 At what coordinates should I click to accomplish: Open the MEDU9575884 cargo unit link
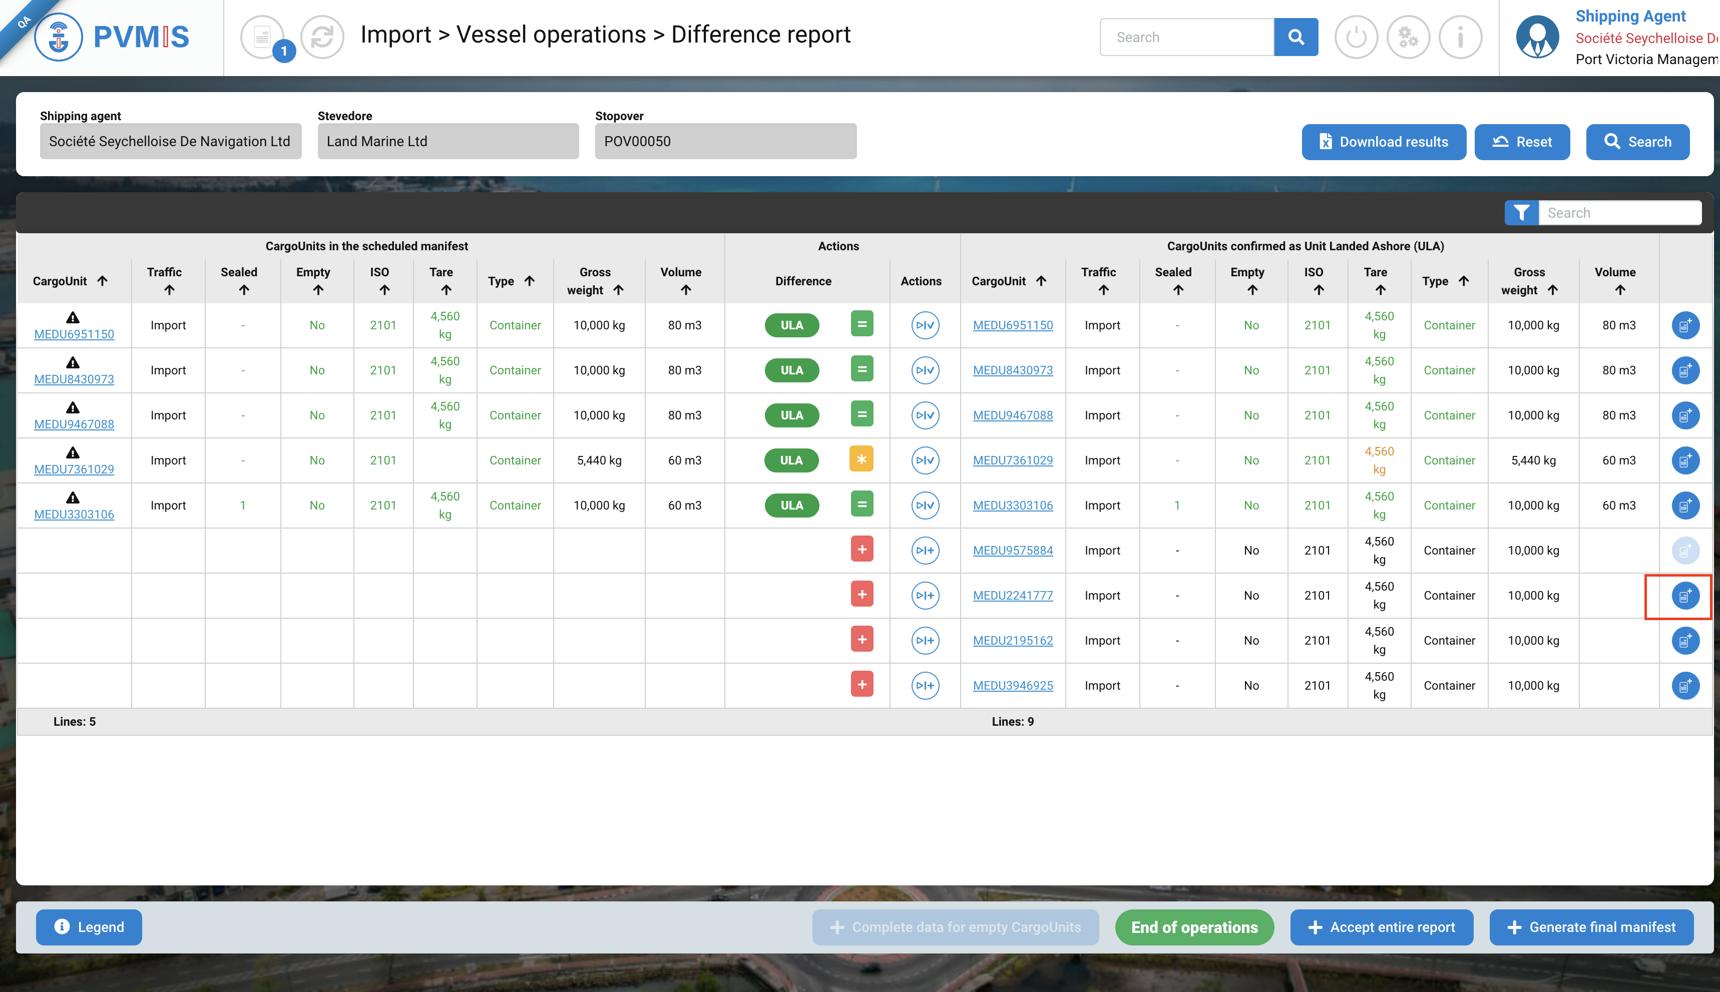point(1013,551)
